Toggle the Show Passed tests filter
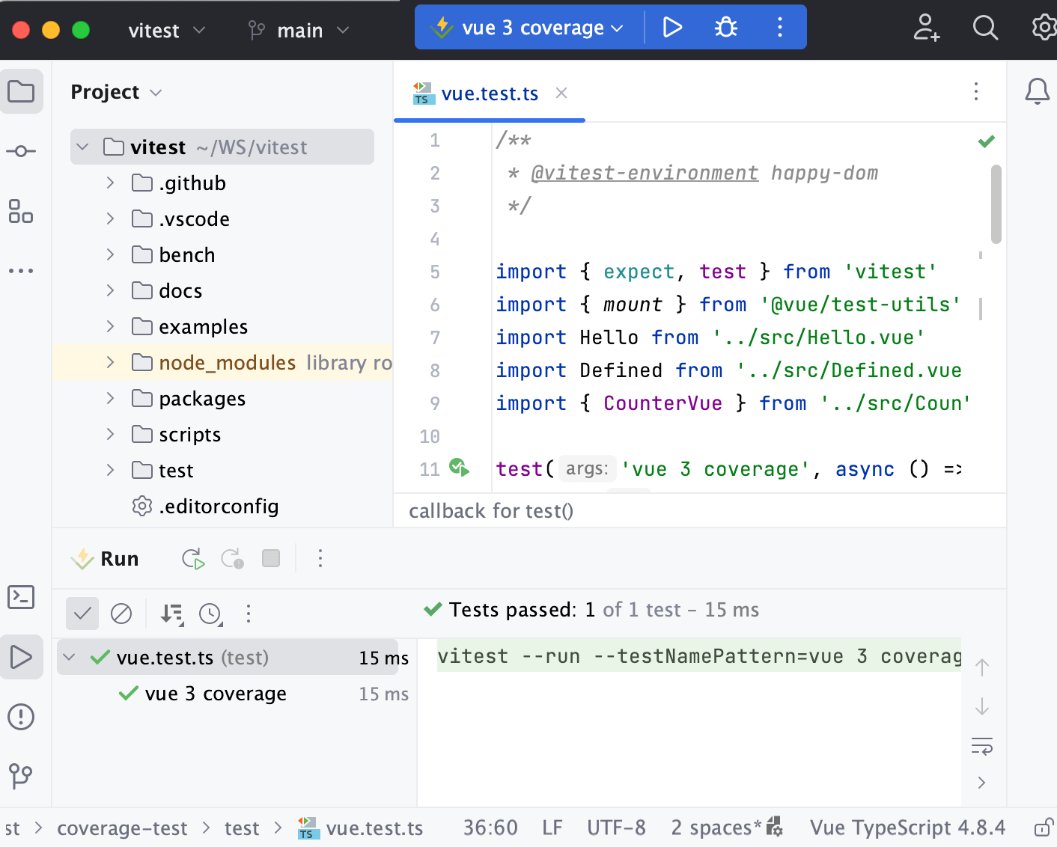The height and width of the screenshot is (847, 1057). 82,614
